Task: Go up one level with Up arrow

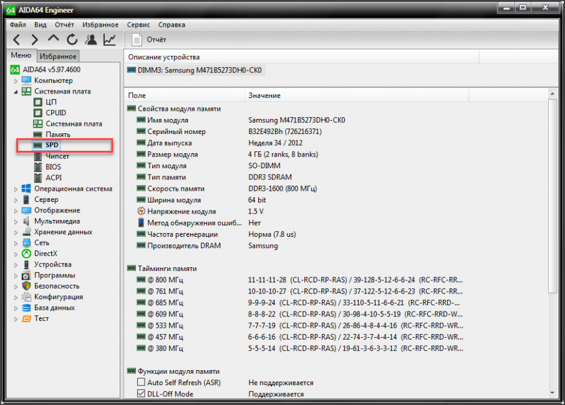Action: (54, 40)
